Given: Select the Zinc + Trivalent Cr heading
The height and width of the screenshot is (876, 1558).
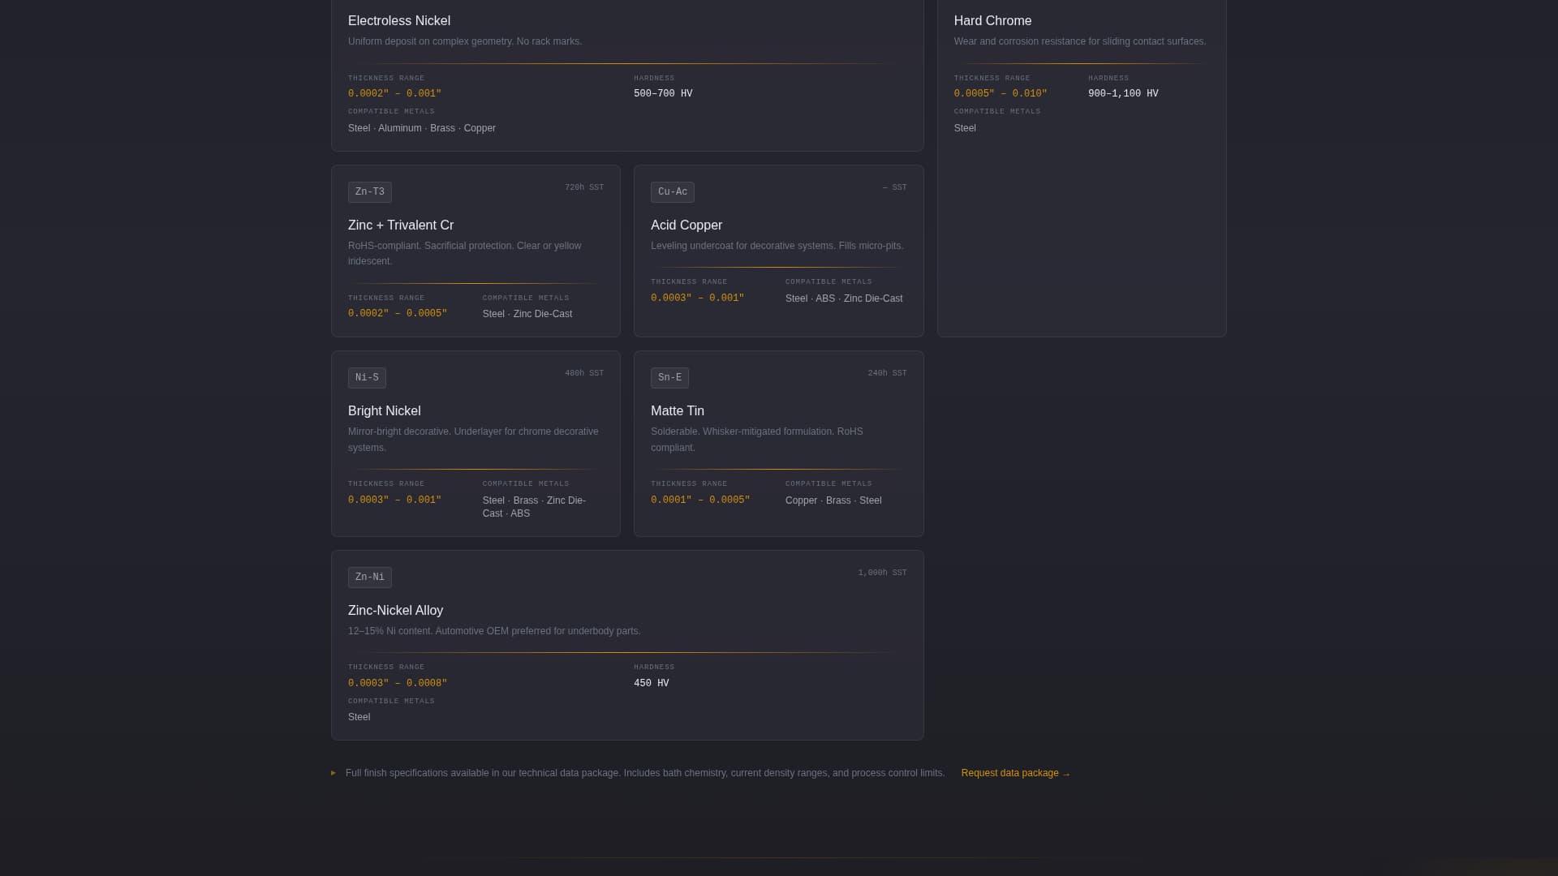Looking at the screenshot, I should coord(401,225).
